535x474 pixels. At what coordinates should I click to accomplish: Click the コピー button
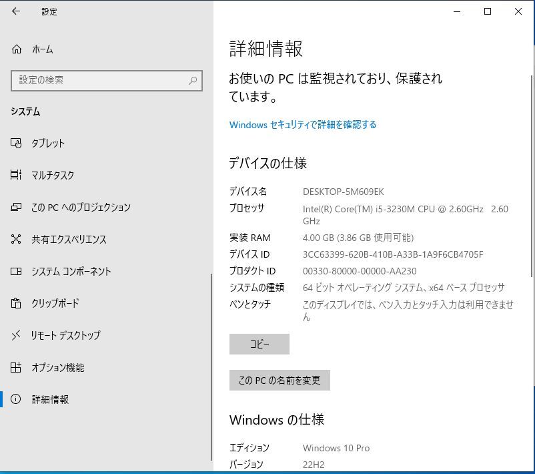[x=259, y=344]
